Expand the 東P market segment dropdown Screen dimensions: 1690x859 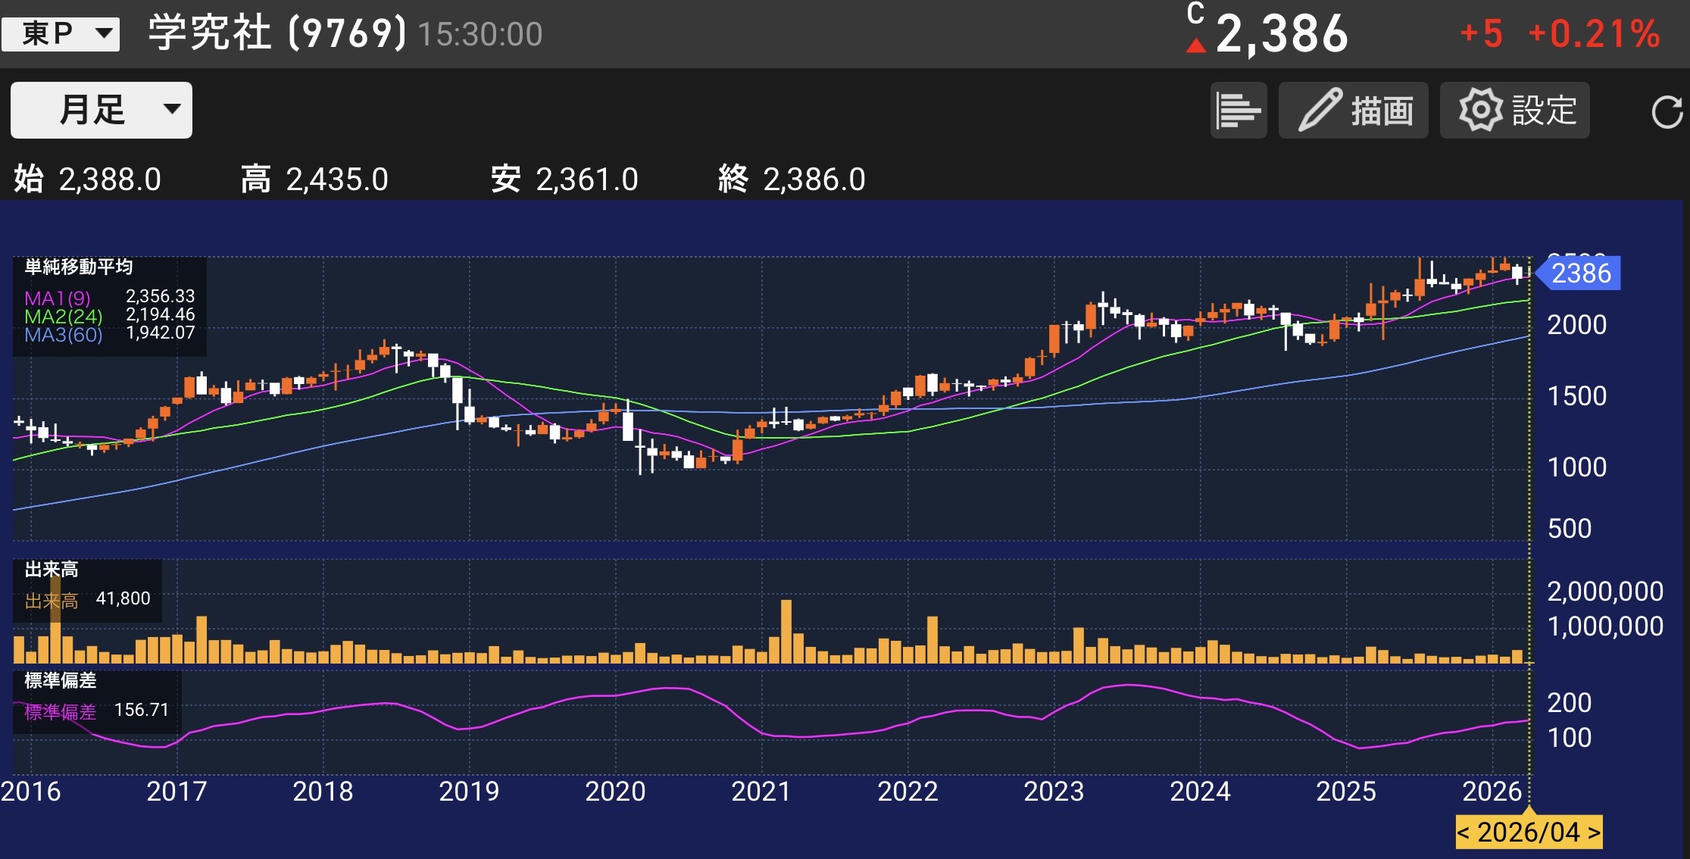pos(61,33)
